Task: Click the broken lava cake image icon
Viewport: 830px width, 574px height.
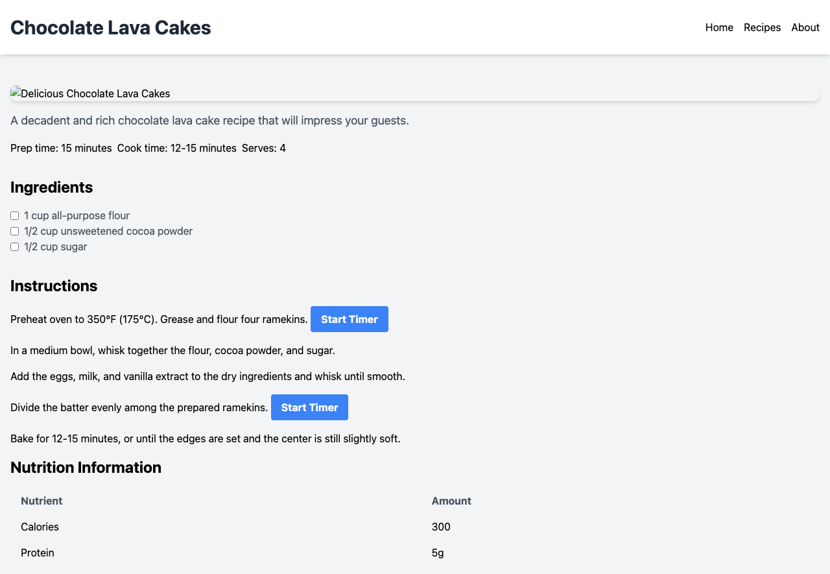Action: 16,93
